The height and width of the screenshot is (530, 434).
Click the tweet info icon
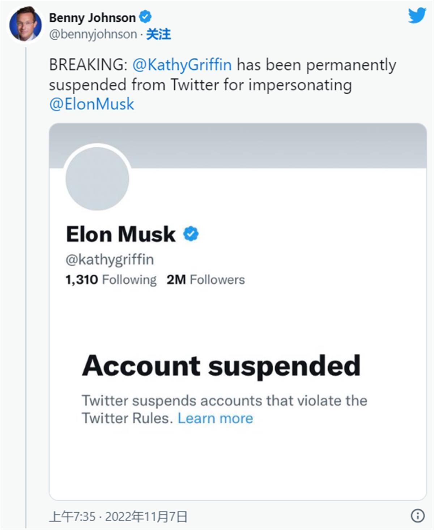(418, 516)
